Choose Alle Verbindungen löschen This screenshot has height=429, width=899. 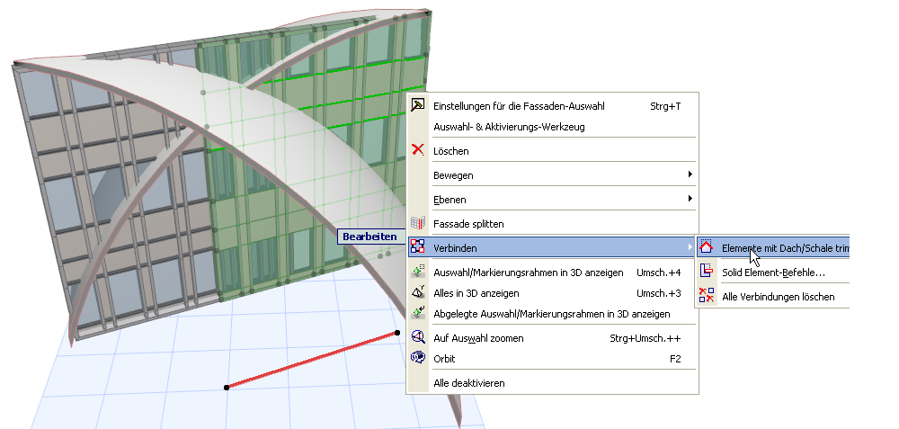click(773, 297)
